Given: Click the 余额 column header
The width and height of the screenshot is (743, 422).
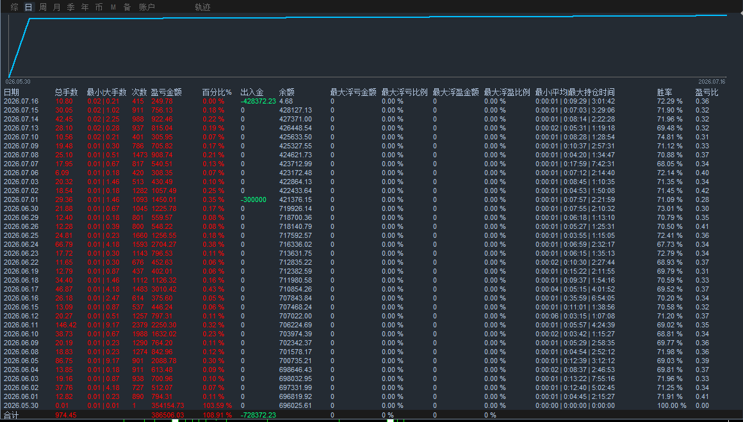Looking at the screenshot, I should pyautogui.click(x=287, y=92).
